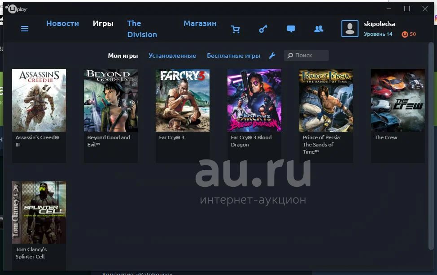Viewport: 437px width, 275px height.
Task: Click the vertical scrollbar of the games list
Action: tap(431, 146)
